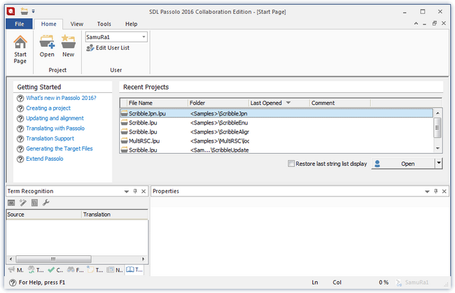Click the magic wand icon in Term Recognition

click(x=22, y=203)
